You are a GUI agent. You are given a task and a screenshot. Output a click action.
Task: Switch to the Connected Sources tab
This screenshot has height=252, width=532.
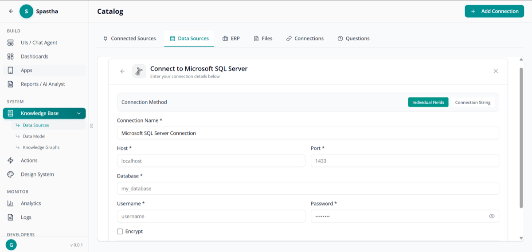click(129, 39)
